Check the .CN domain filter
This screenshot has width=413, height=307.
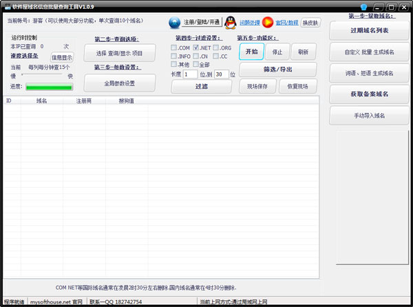(x=196, y=56)
